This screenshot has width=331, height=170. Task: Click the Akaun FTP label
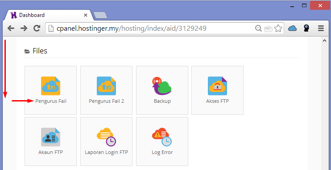tap(51, 152)
